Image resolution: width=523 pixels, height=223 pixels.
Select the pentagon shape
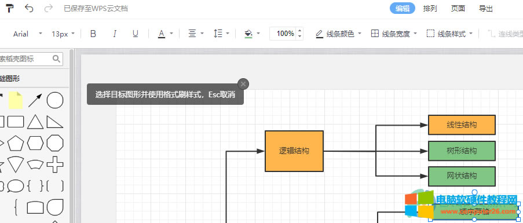pos(16,143)
